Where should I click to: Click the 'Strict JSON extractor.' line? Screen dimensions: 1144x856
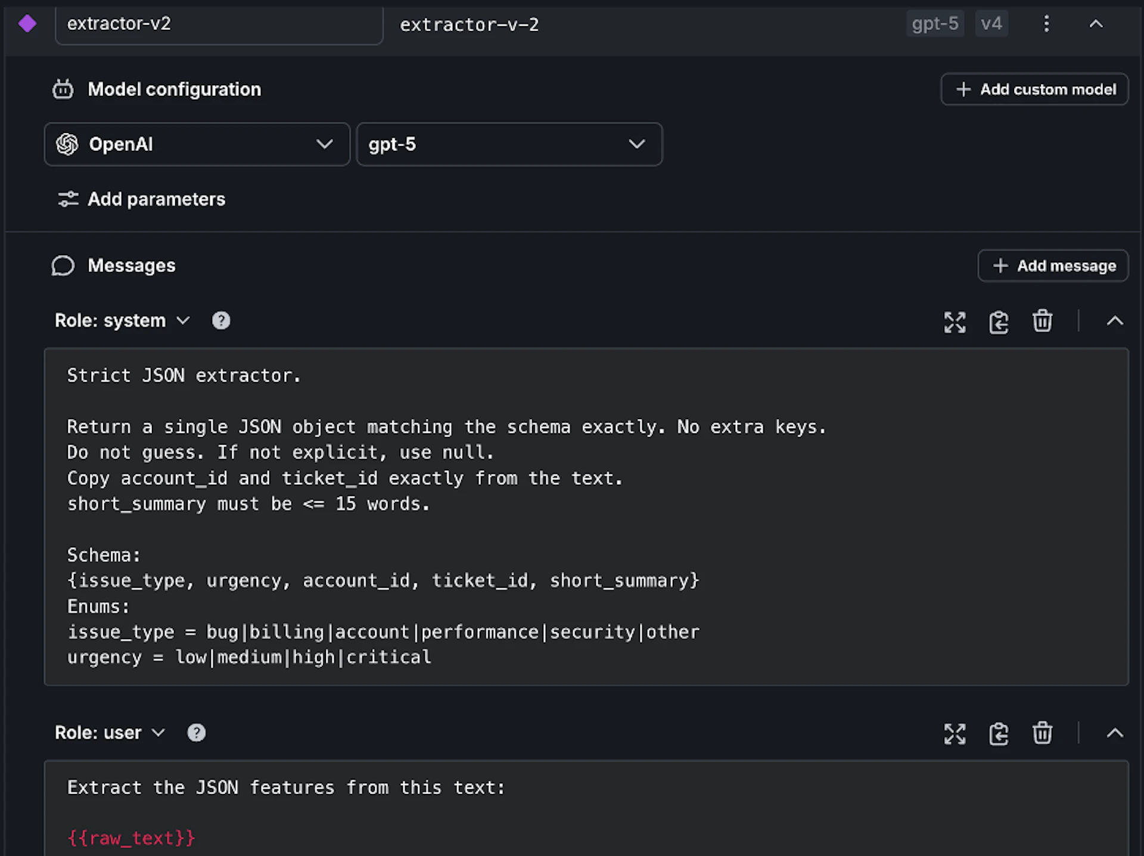(x=184, y=376)
